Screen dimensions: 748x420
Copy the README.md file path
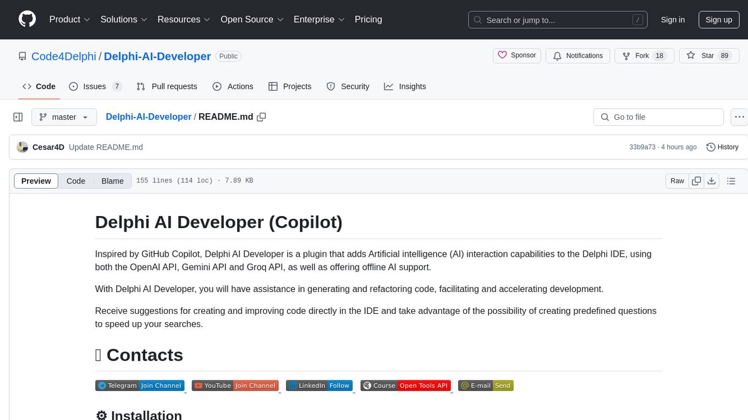(262, 117)
